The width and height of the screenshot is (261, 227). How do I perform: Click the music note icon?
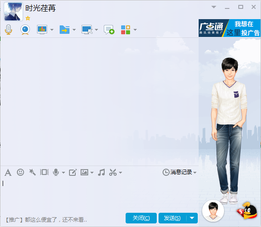pos(102,172)
